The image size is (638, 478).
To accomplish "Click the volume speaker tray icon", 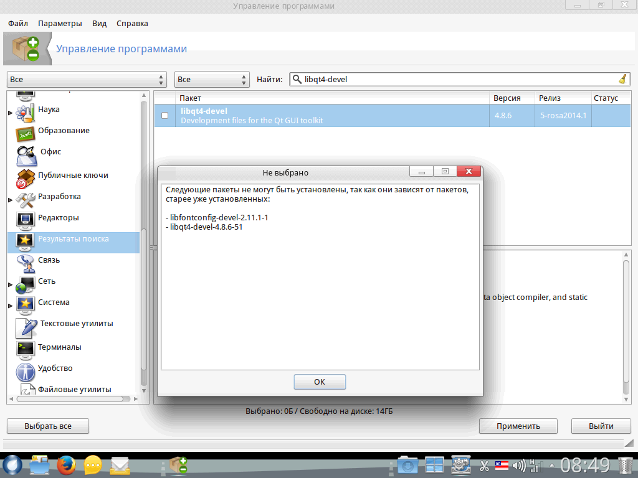I will click(519, 466).
